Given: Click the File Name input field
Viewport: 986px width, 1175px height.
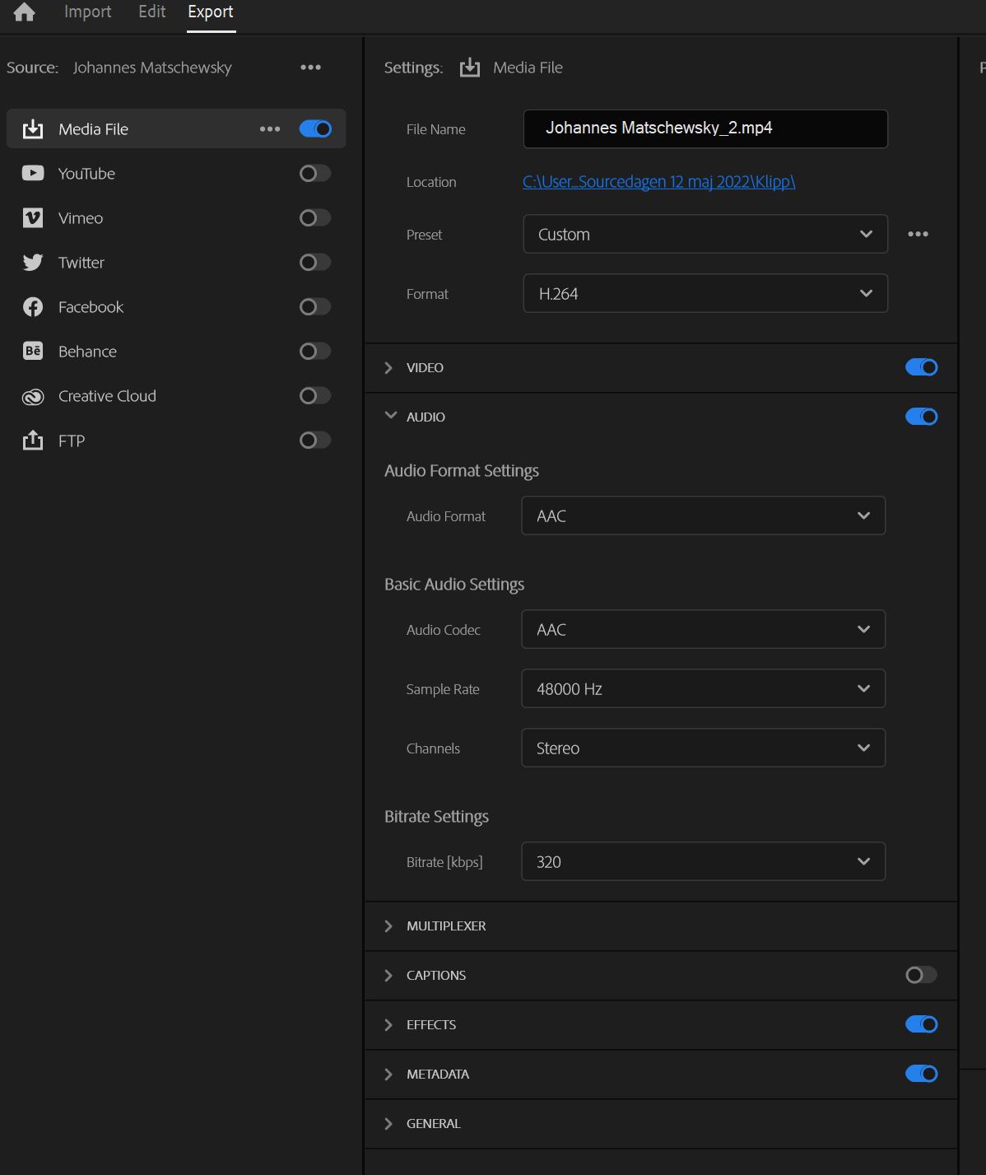Looking at the screenshot, I should (x=705, y=128).
